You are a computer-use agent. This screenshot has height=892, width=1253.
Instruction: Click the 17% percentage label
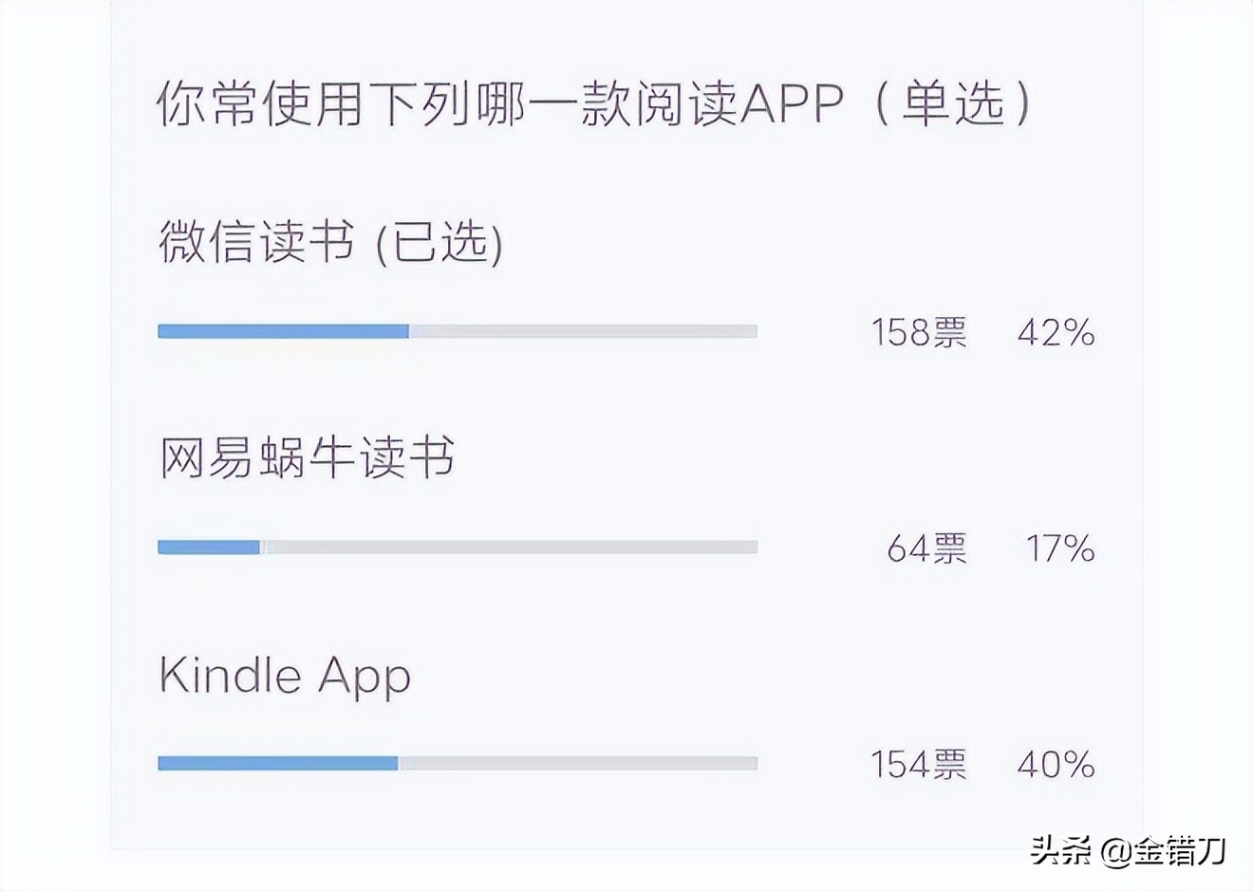coord(1060,549)
